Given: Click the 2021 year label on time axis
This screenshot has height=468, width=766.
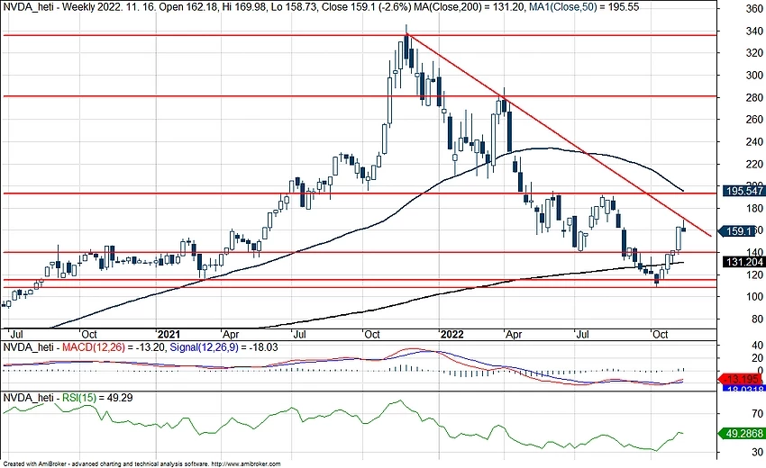Looking at the screenshot, I should pyautogui.click(x=169, y=334).
